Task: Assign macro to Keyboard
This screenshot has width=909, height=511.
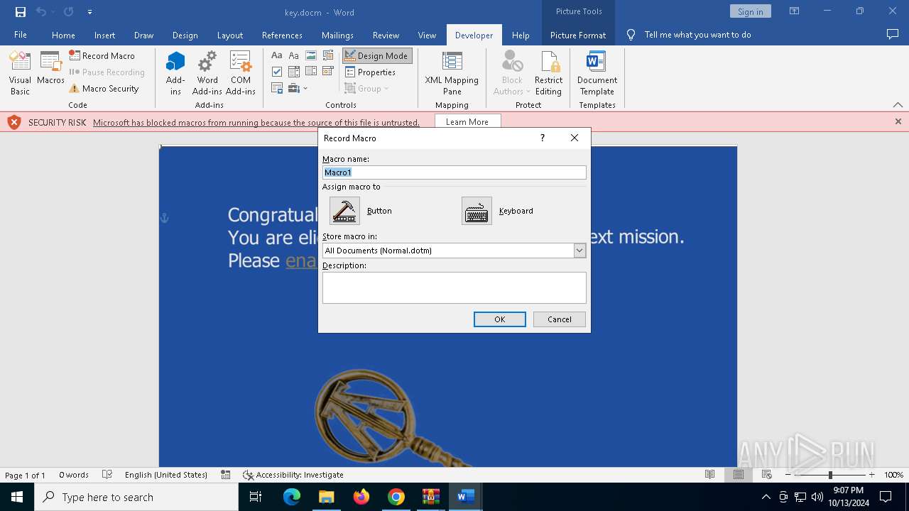Action: pos(477,211)
